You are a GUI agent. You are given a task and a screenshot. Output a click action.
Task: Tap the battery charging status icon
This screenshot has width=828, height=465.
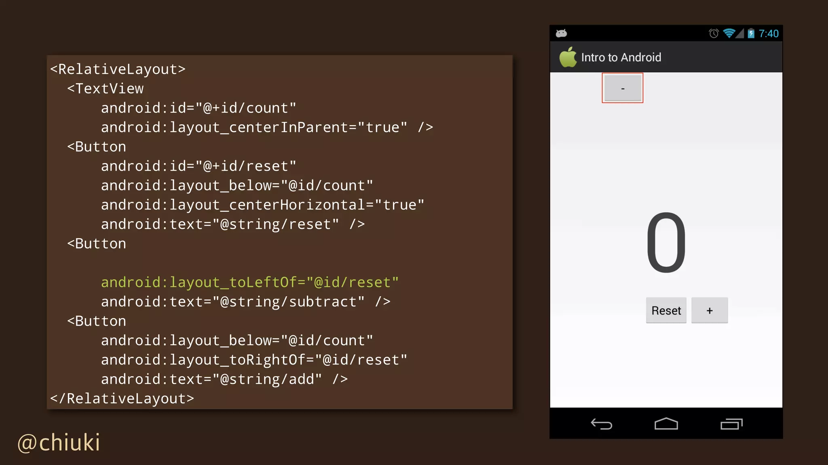[751, 33]
